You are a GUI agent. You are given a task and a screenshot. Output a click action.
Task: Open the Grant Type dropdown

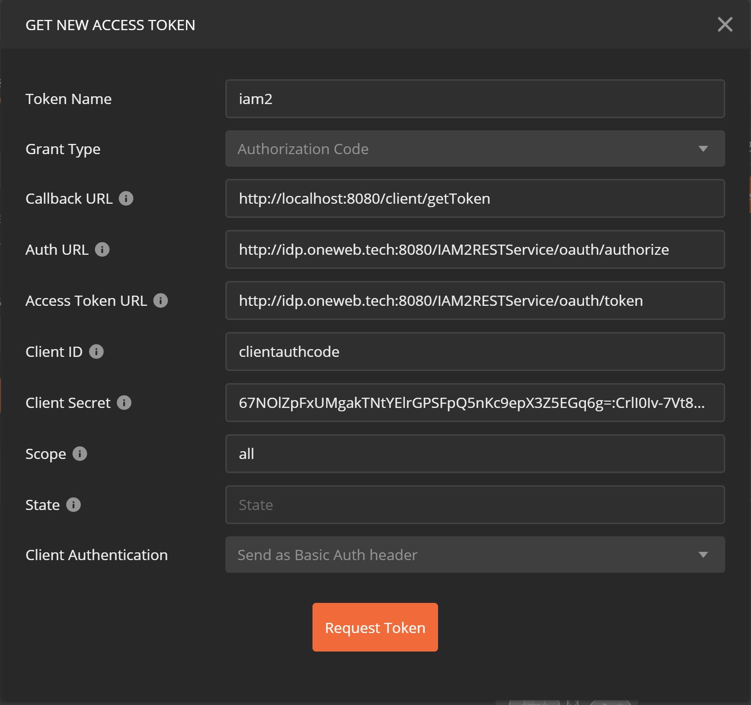[475, 149]
